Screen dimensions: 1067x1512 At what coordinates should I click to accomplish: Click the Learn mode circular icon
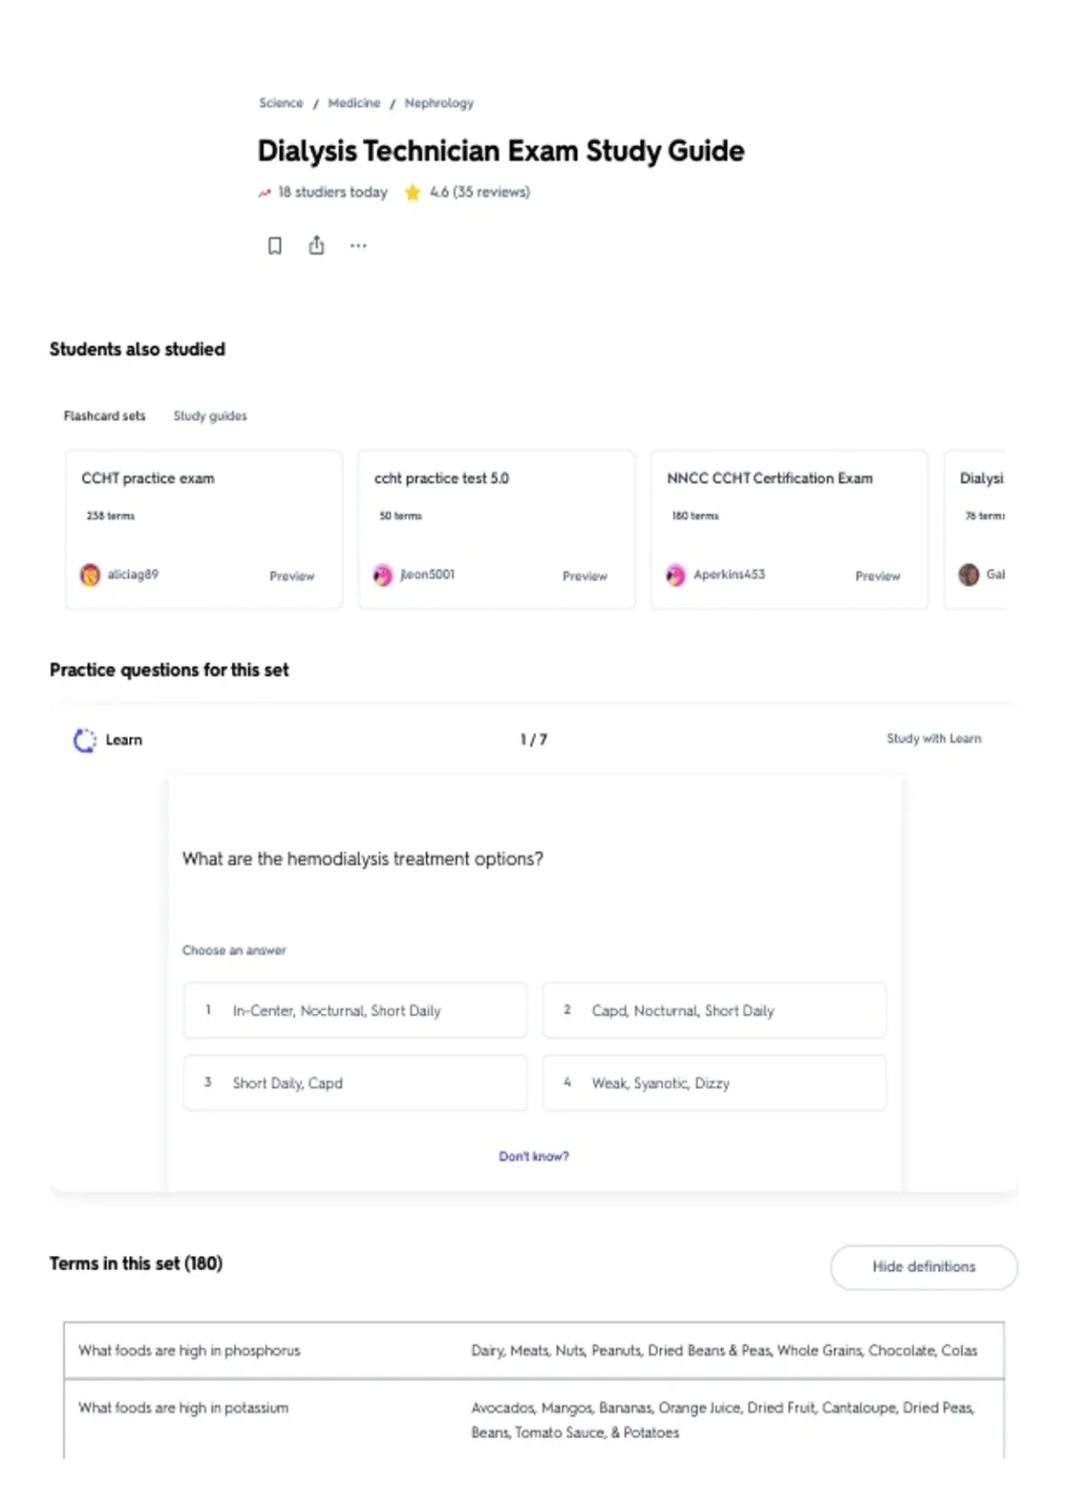point(84,740)
